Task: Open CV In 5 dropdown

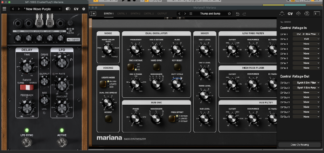Action: point(306,54)
